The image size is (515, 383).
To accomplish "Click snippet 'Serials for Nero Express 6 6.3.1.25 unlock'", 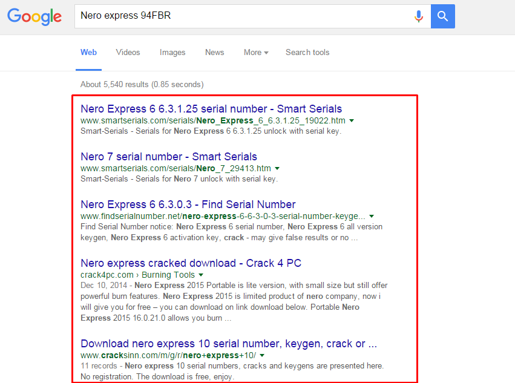I will point(211,131).
